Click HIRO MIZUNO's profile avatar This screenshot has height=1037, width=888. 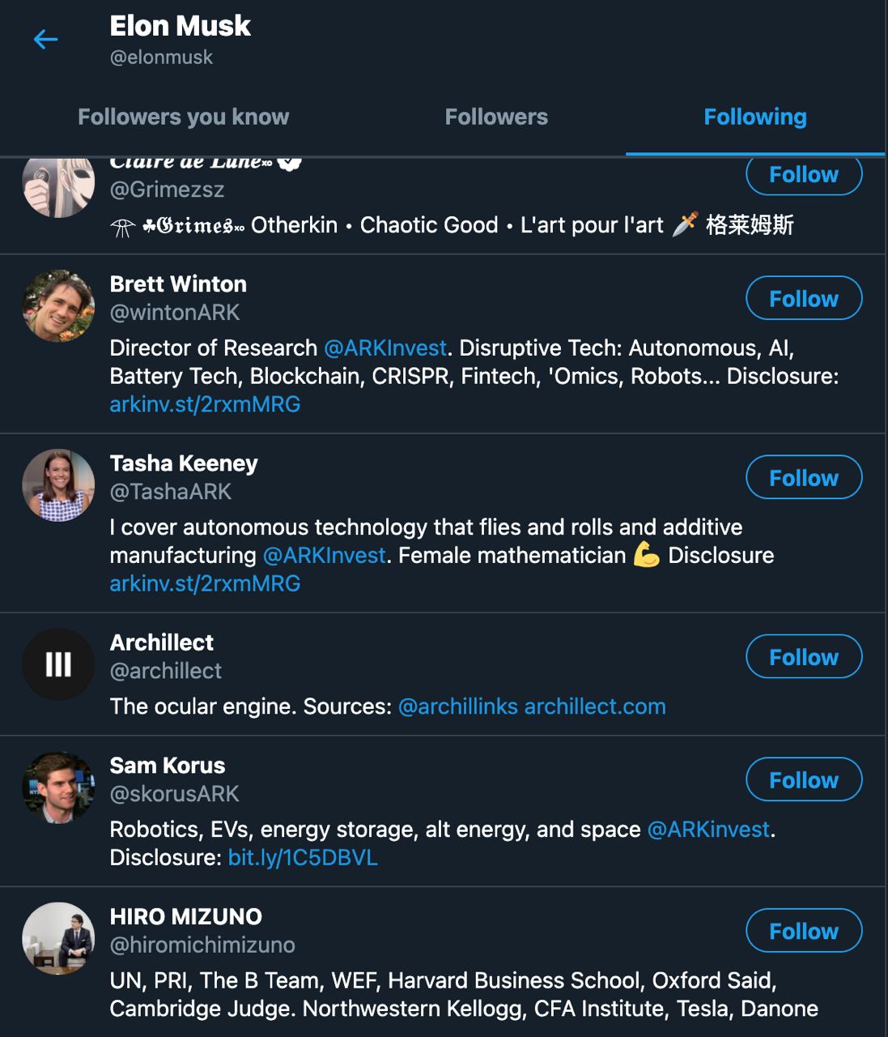(x=58, y=938)
